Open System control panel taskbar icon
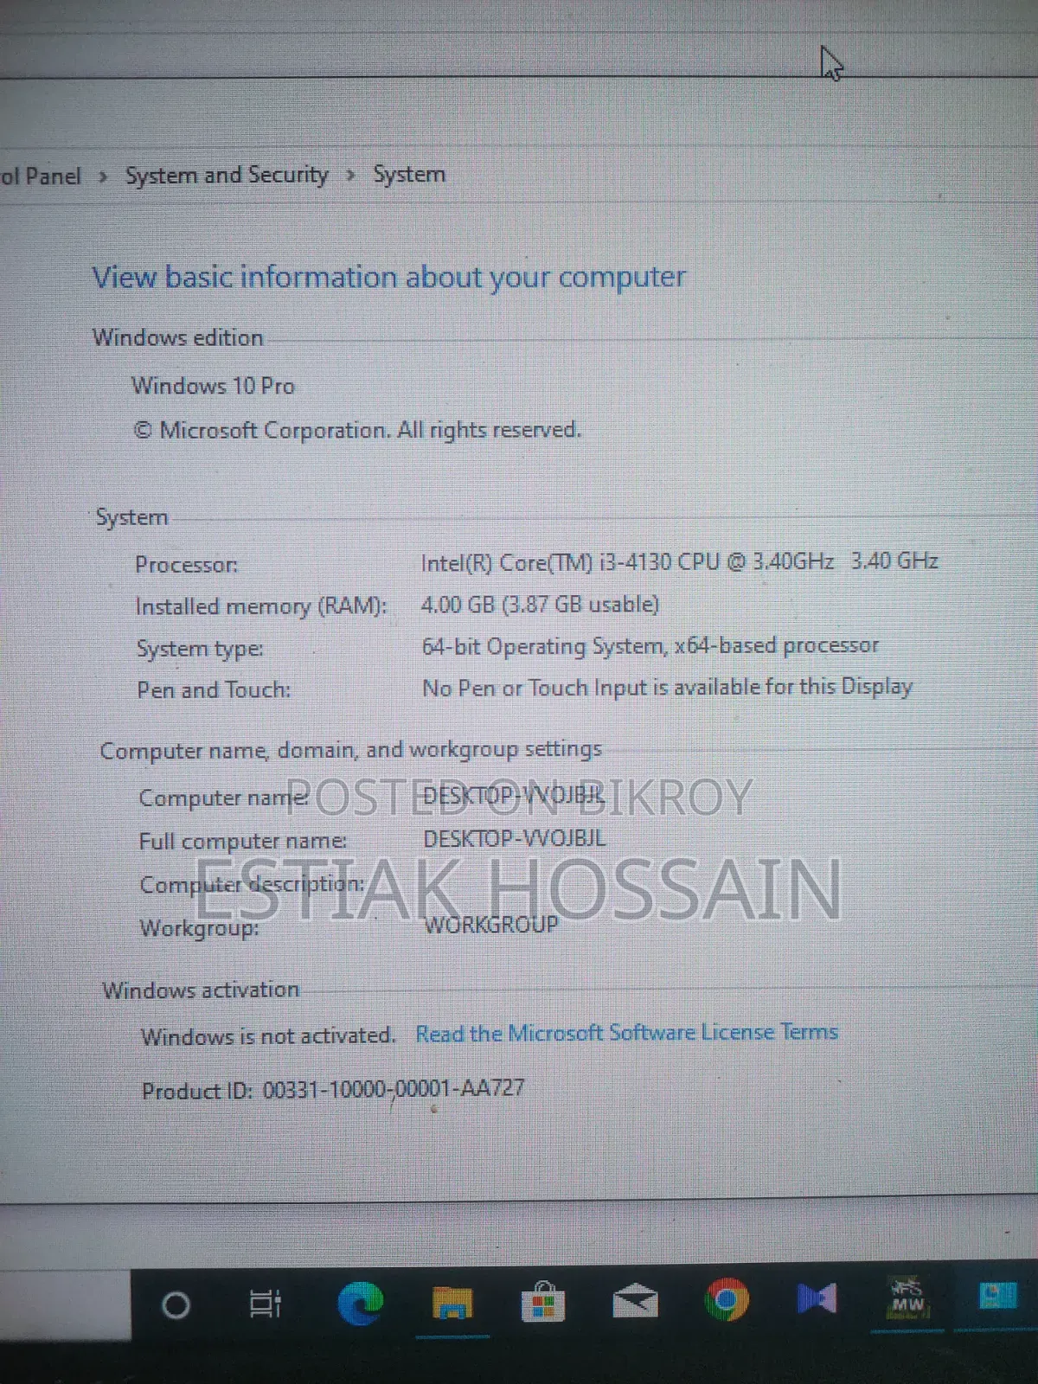Viewport: 1038px width, 1384px height. [x=996, y=1297]
